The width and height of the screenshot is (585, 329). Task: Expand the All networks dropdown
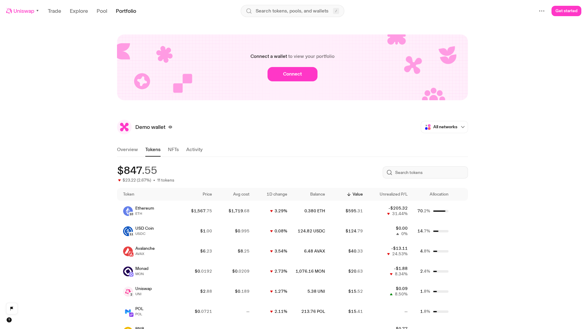(444, 127)
